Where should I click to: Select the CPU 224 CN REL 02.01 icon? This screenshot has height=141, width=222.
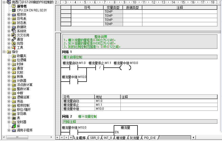point(14,10)
